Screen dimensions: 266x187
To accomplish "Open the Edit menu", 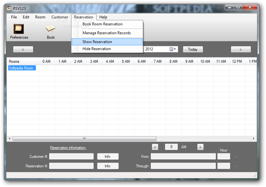I will [26, 17].
